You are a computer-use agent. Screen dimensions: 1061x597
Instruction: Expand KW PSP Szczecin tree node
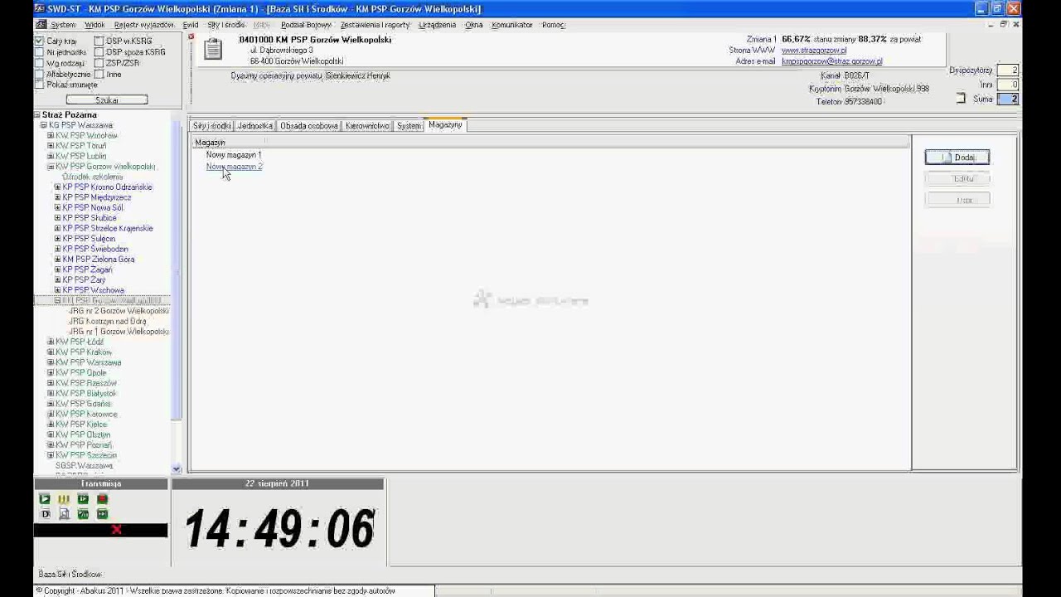point(51,455)
